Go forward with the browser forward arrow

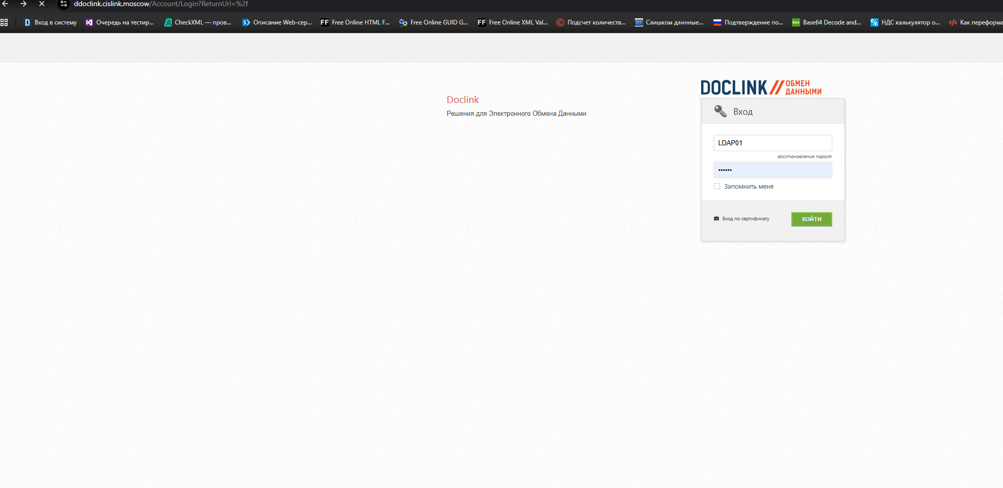click(23, 4)
